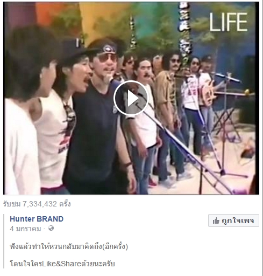263x276 pixels.
Task: Click the Like&Share caption line
Action: 62,264
